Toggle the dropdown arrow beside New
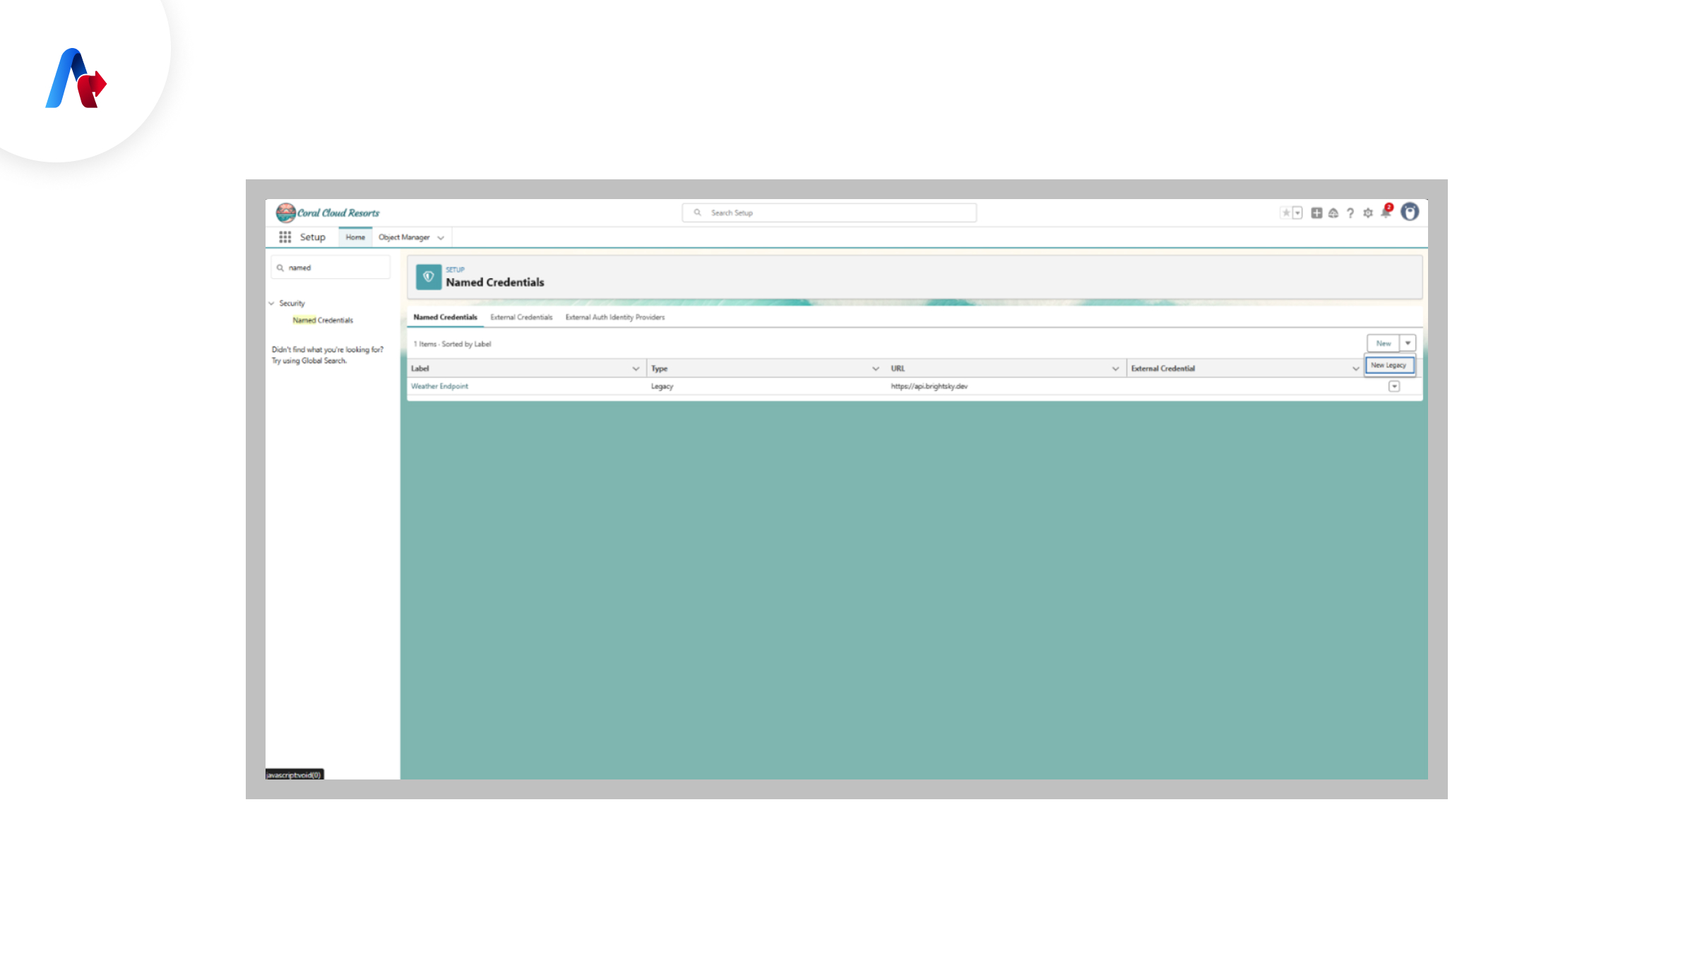Screen dimensions: 1695x980 pos(1408,343)
